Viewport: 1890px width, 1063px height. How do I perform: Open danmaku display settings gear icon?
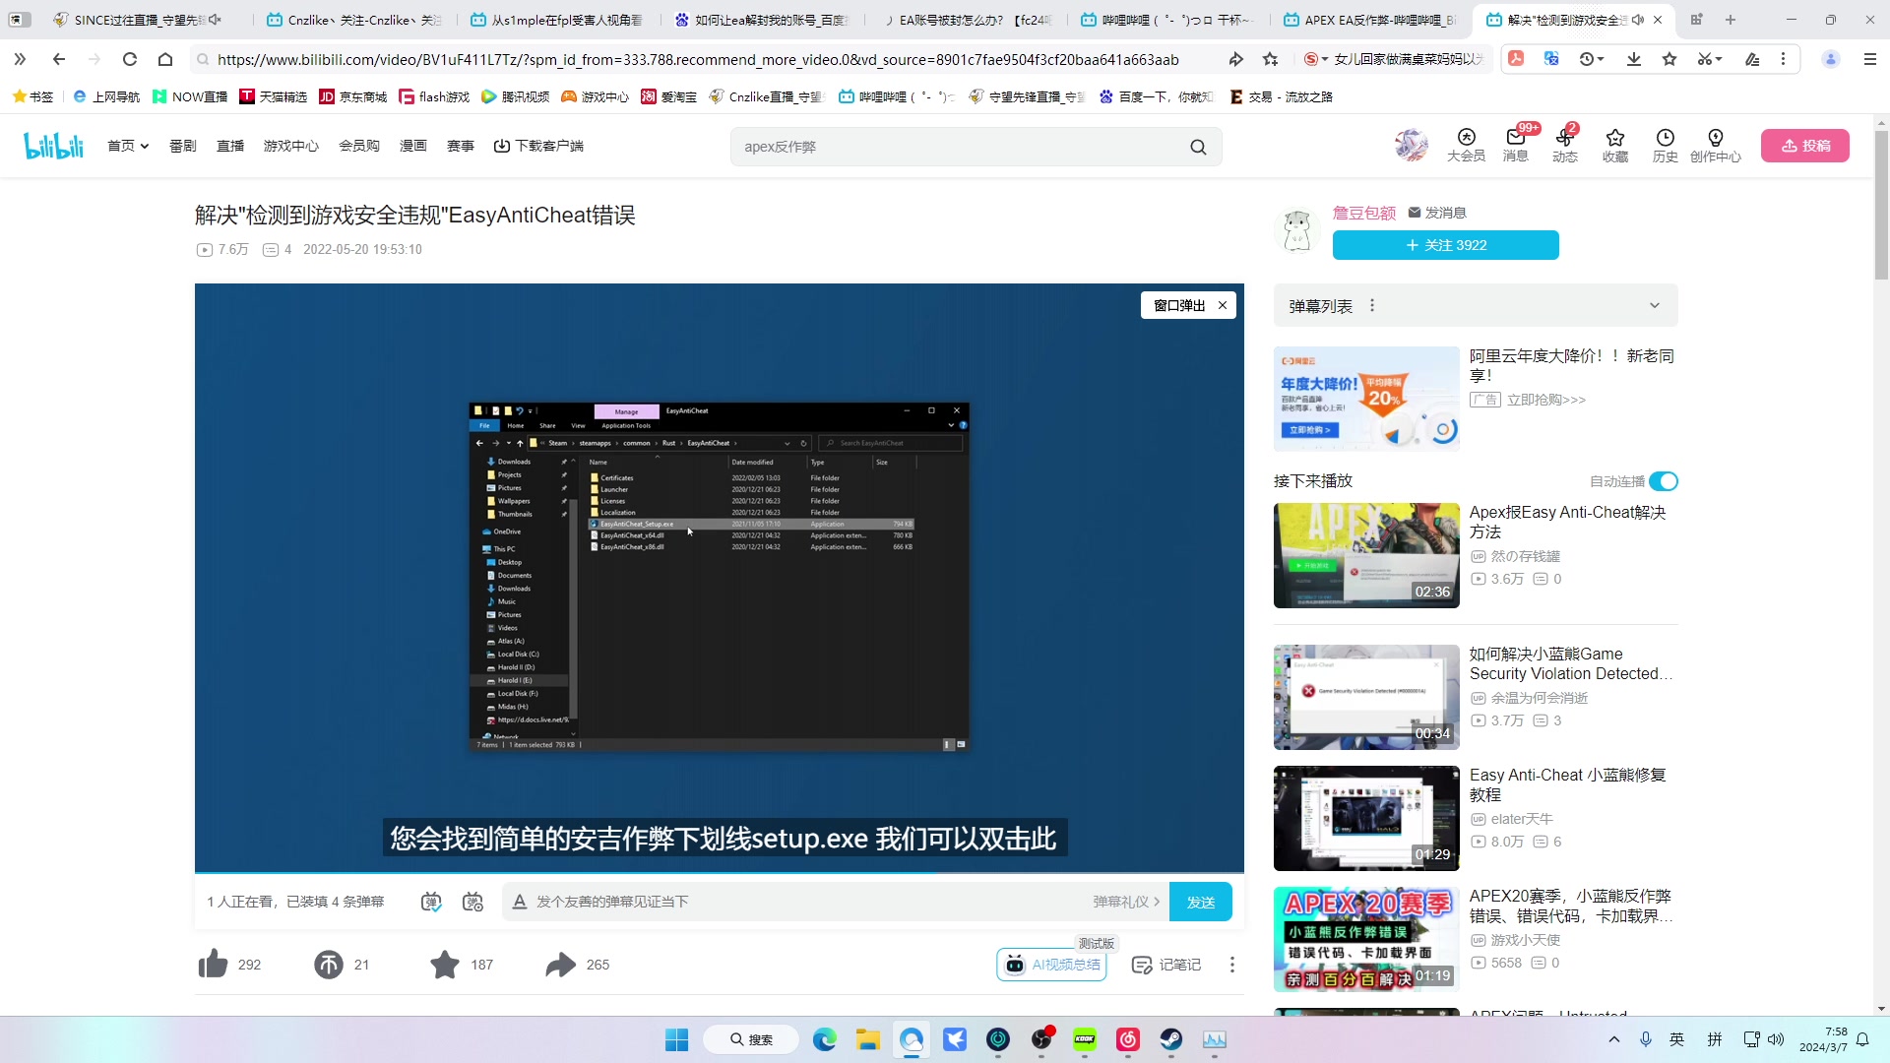pos(473,902)
